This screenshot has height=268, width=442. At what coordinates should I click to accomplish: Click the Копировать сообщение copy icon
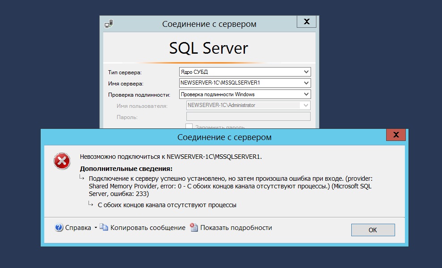coord(104,228)
